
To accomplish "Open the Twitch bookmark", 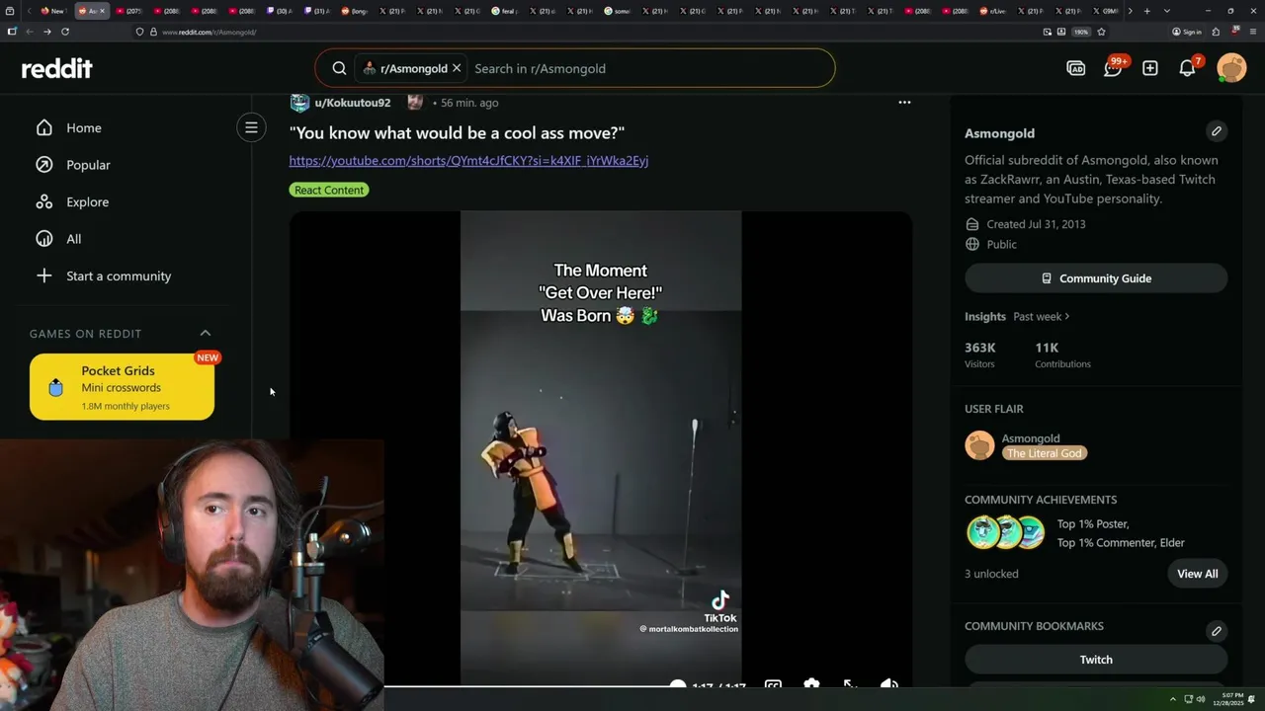I will (x=1096, y=660).
